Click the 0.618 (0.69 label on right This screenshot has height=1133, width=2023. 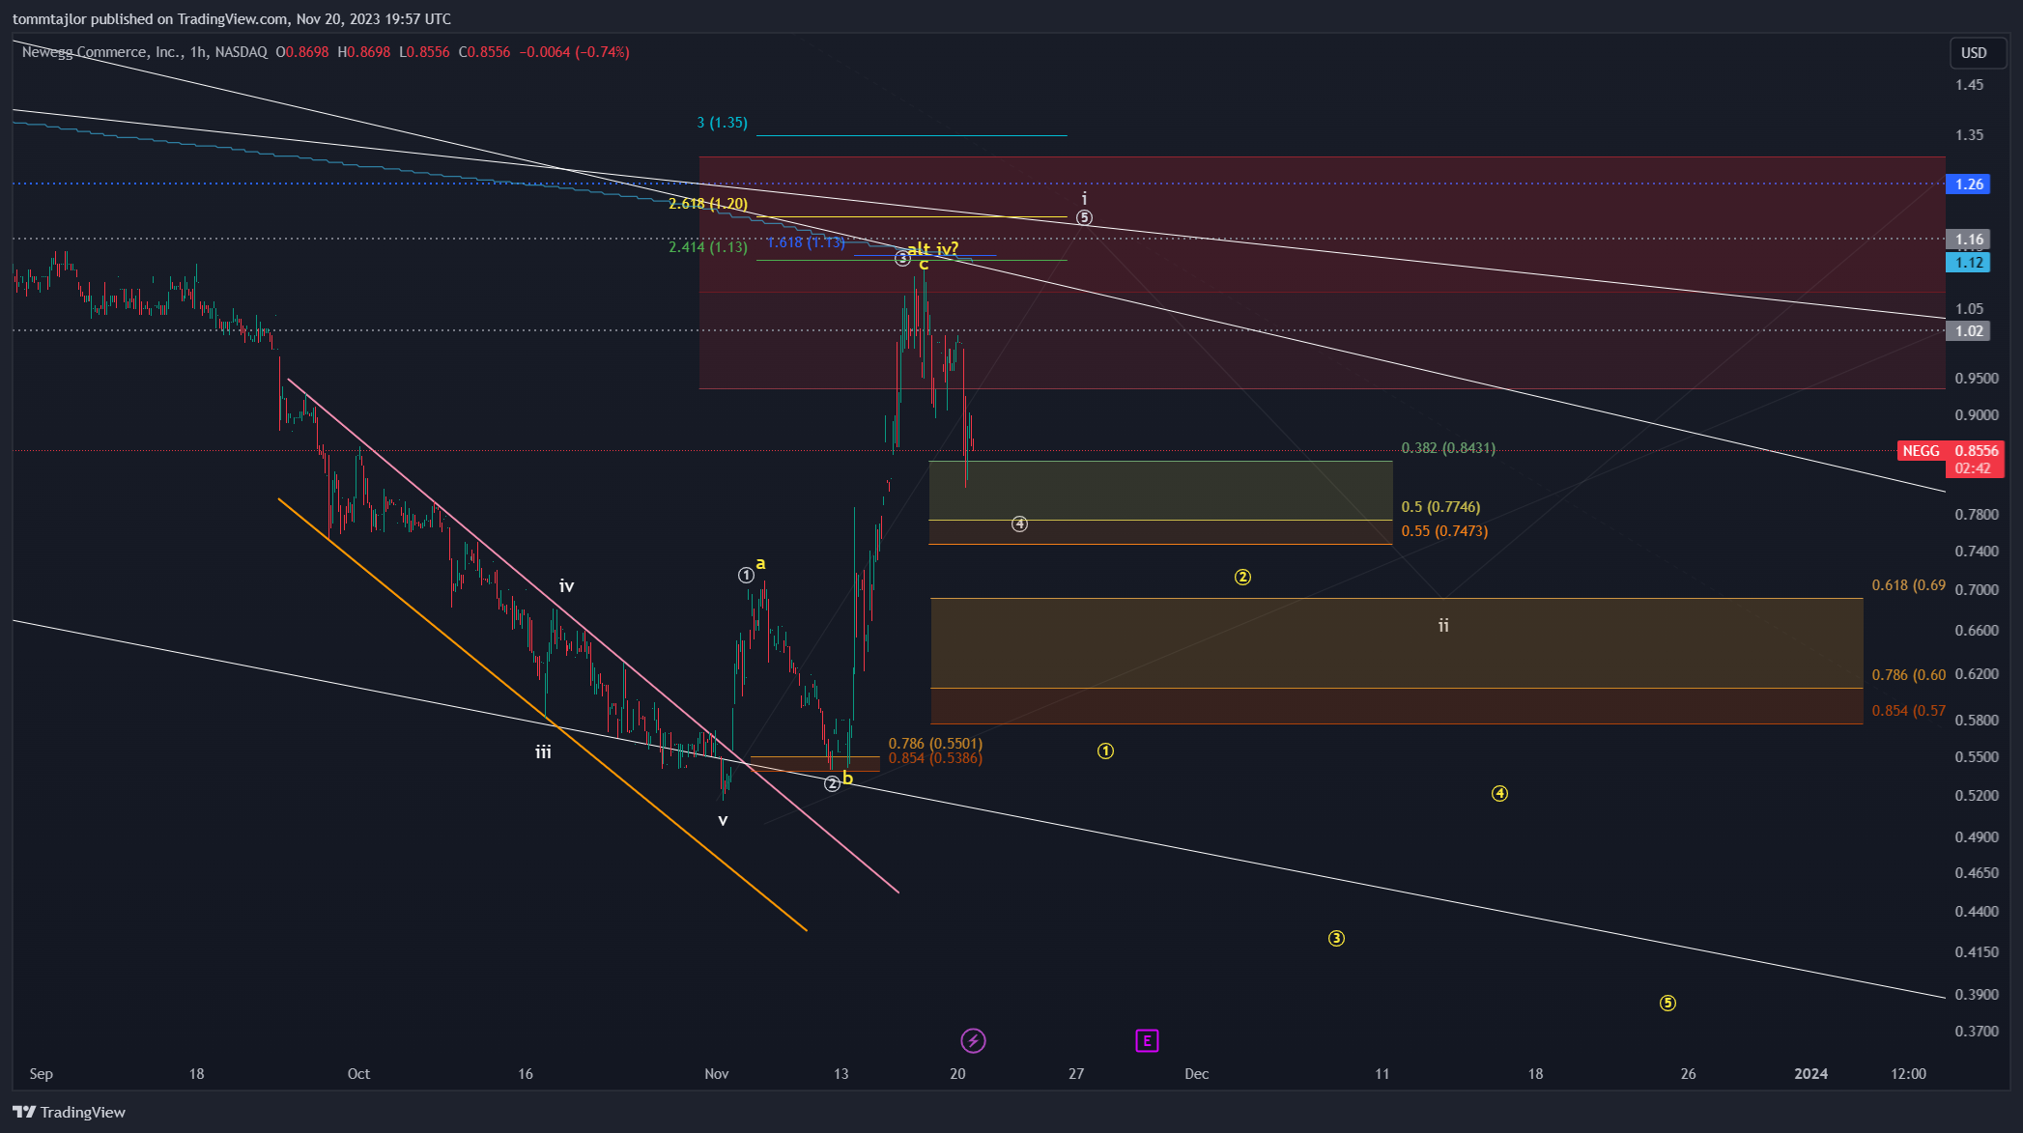click(x=1909, y=584)
